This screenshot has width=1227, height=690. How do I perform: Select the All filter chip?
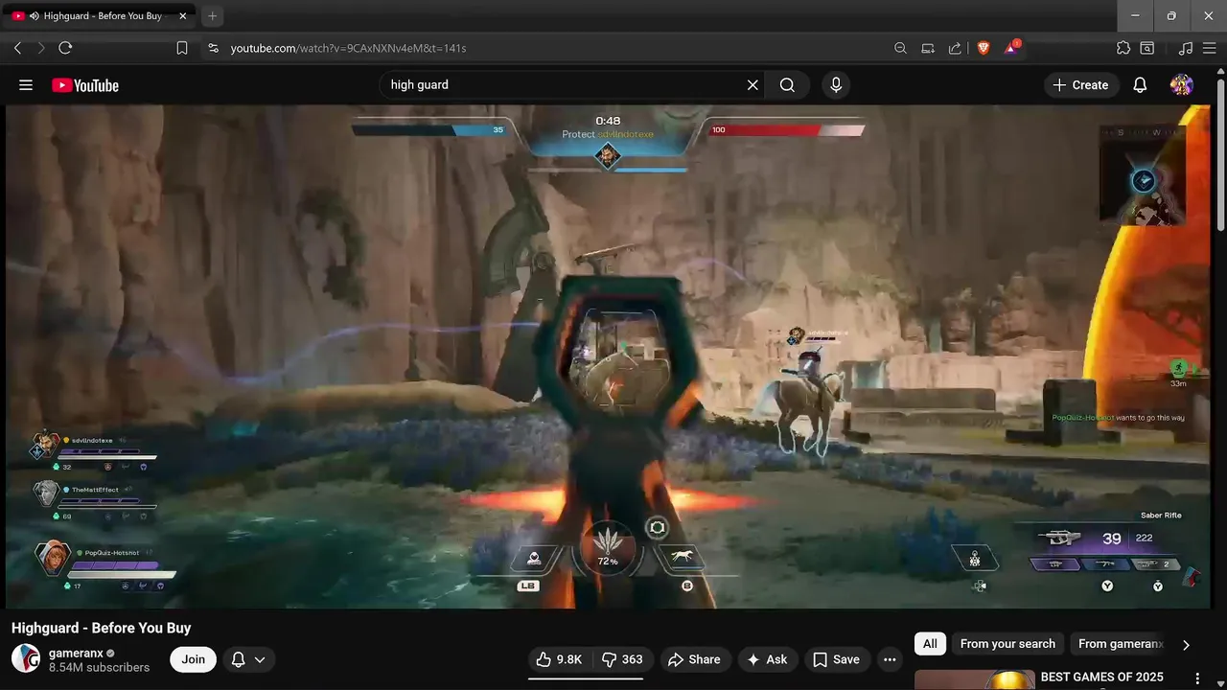[930, 644]
